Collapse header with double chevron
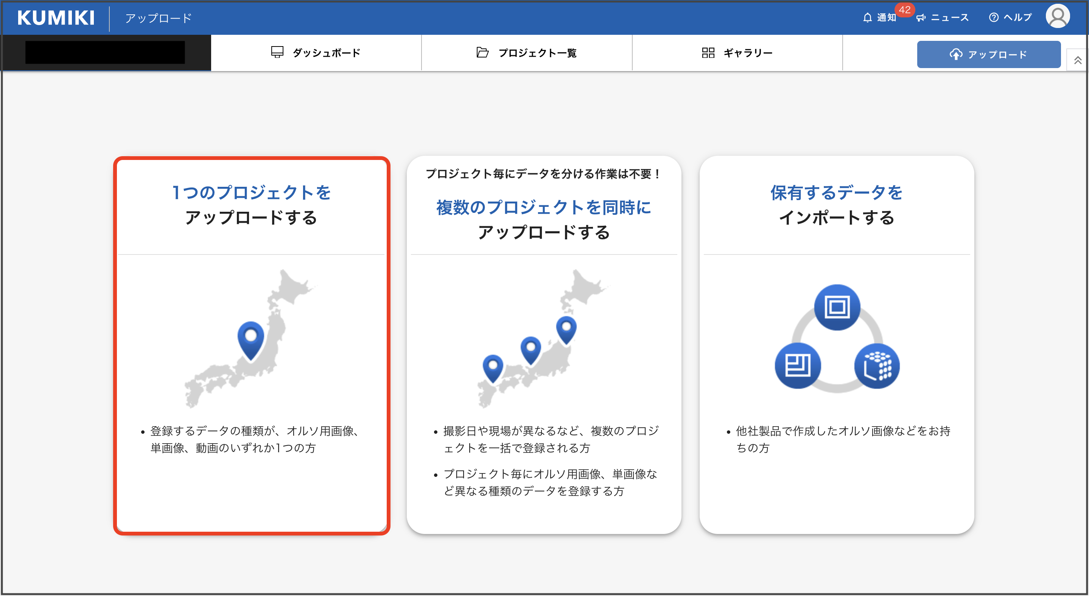1089x596 pixels. pos(1078,61)
